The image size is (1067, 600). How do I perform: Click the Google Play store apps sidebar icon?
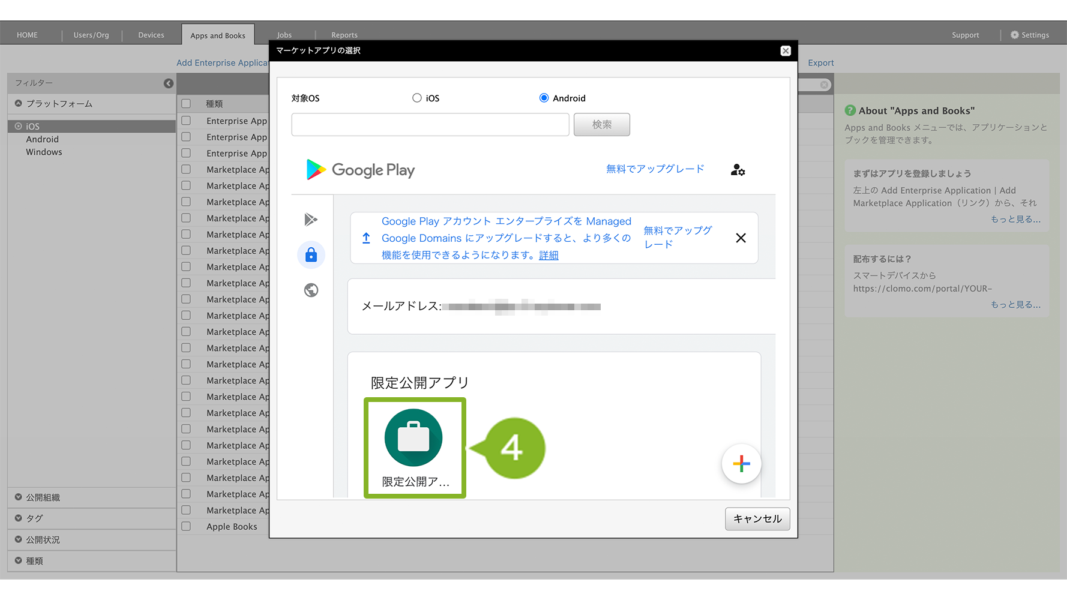coord(311,220)
